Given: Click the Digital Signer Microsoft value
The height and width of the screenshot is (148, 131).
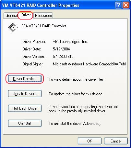Looking at the screenshot, I should point(89,64).
